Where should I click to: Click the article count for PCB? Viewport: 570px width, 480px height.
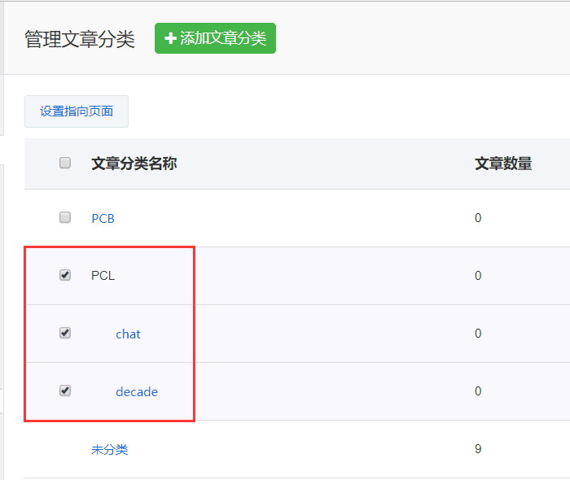(x=478, y=218)
